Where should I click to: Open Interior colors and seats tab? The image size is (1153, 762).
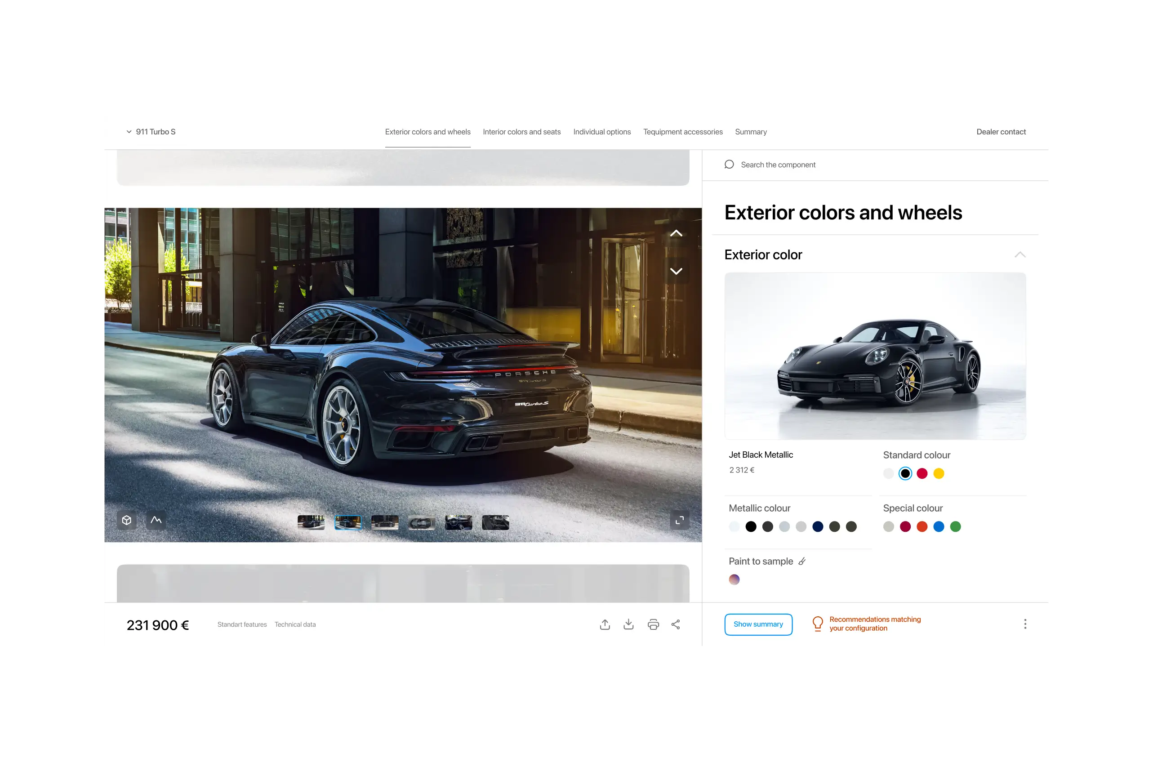[x=521, y=132]
